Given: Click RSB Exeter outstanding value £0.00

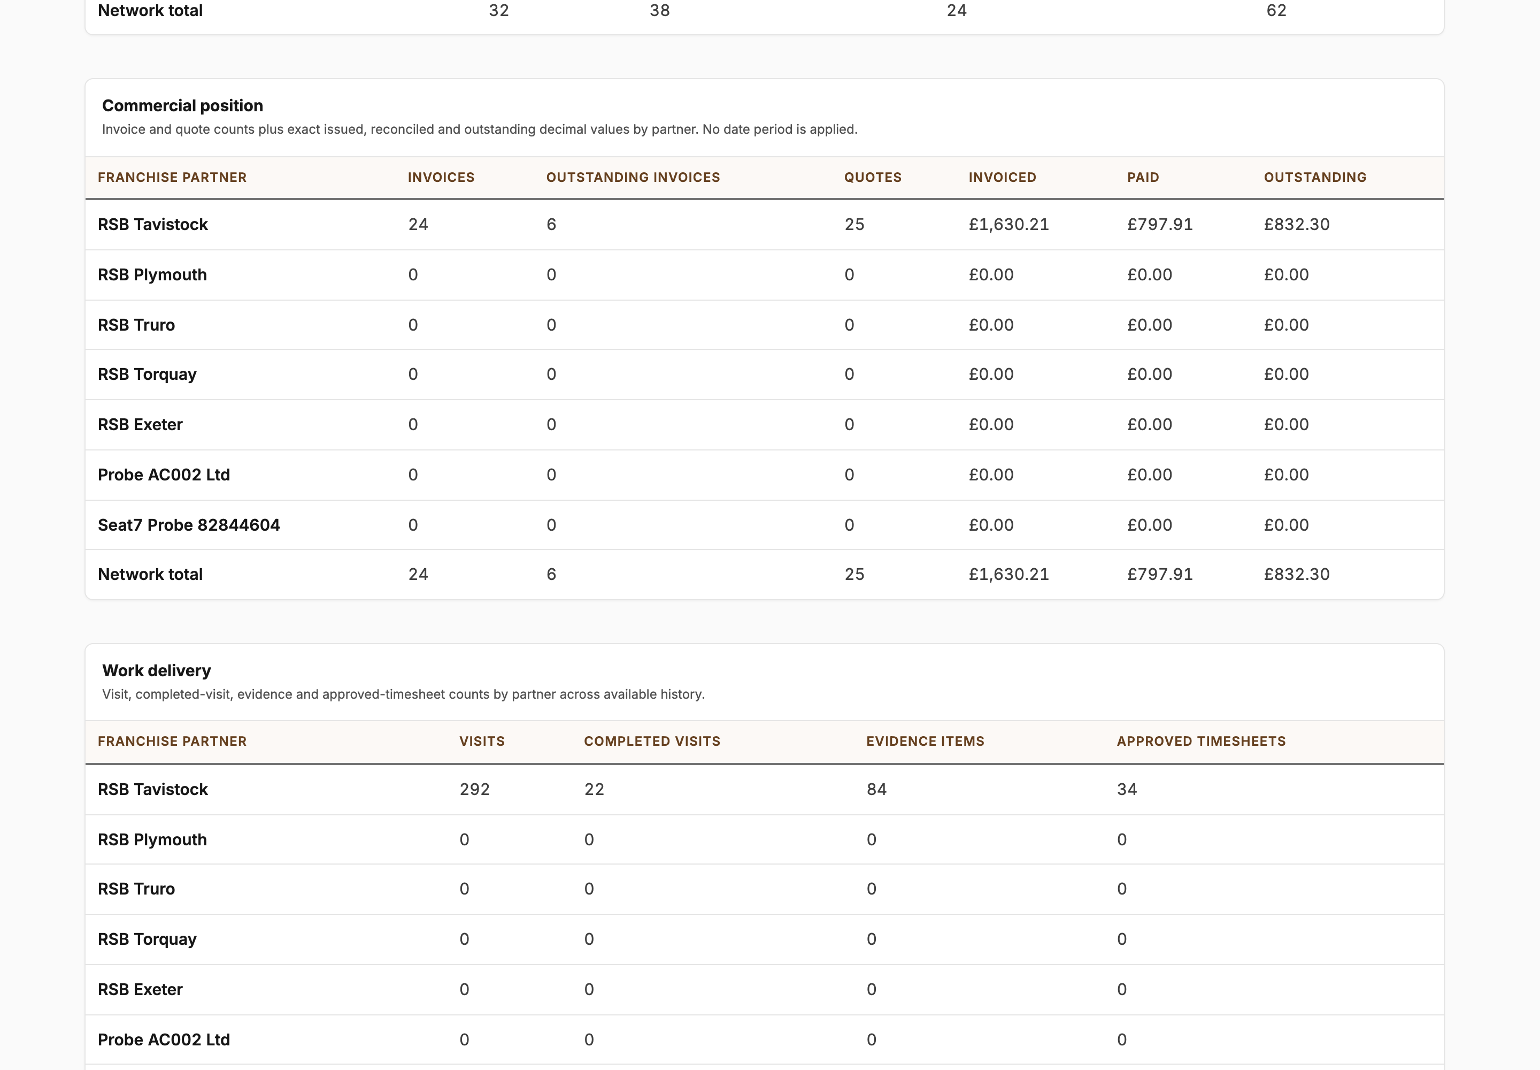Looking at the screenshot, I should tap(1286, 425).
